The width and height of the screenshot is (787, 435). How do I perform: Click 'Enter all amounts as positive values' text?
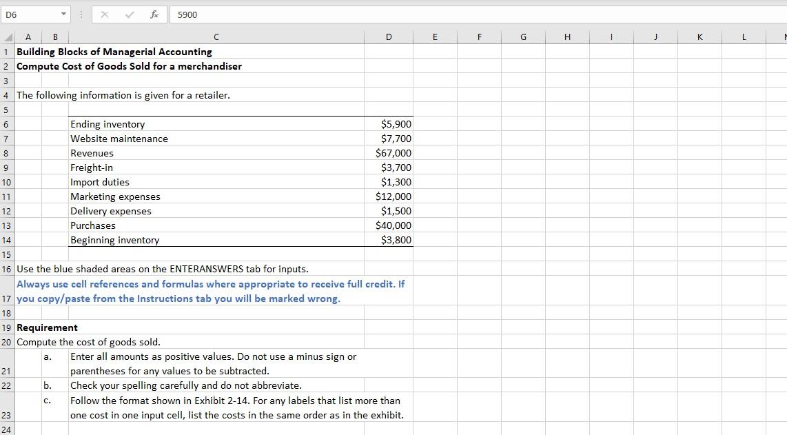click(x=214, y=364)
